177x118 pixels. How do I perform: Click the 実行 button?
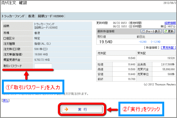(82, 109)
